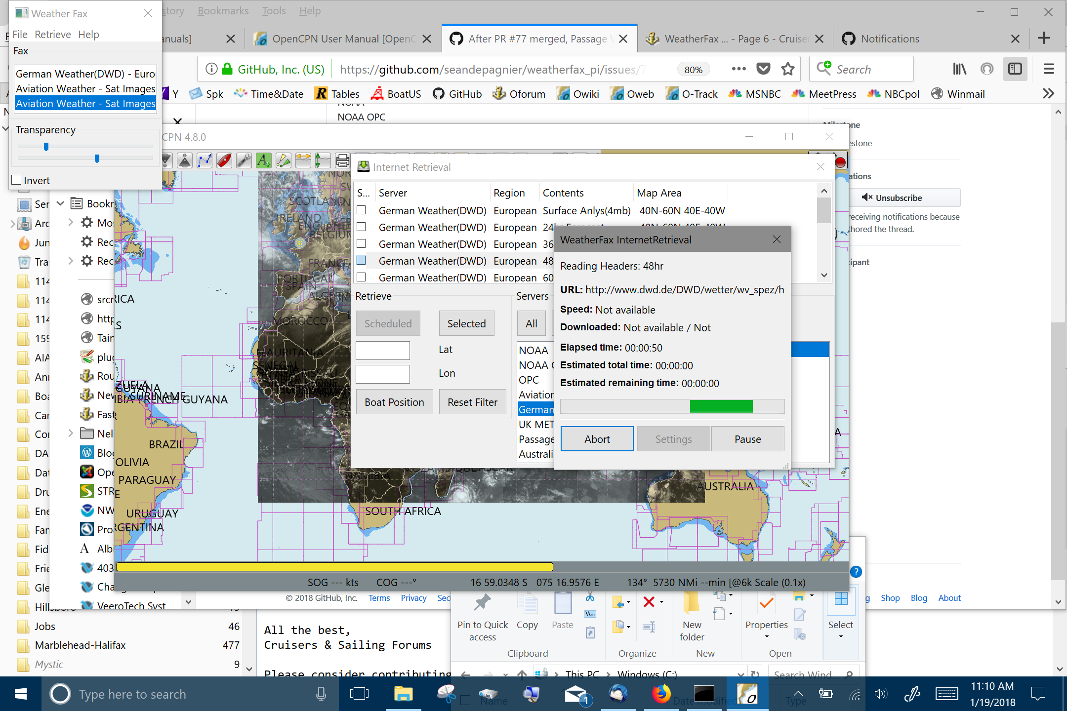Expand the Nel folder in bookmarks sidebar
The image size is (1067, 711).
(x=71, y=433)
